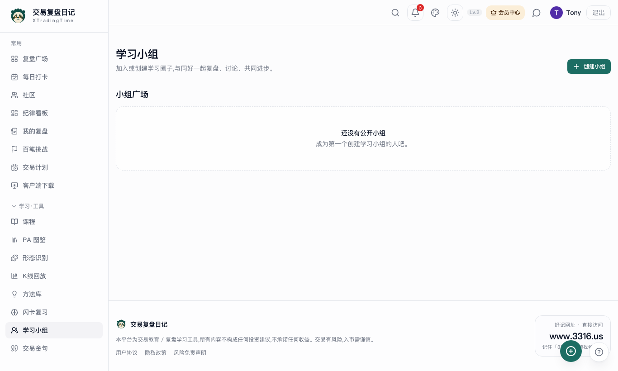This screenshot has height=371, width=618.
Task: Toggle light mode sun icon
Action: 455,13
